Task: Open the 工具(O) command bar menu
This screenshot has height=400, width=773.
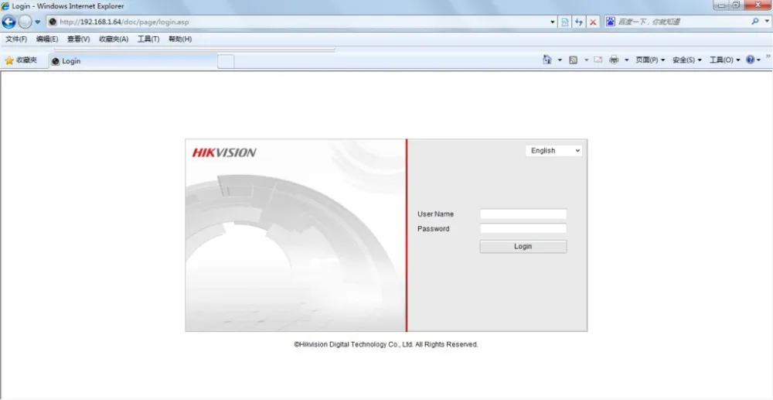Action: [725, 60]
